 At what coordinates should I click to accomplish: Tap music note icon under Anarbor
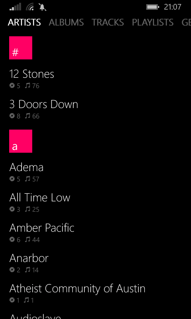27,270
